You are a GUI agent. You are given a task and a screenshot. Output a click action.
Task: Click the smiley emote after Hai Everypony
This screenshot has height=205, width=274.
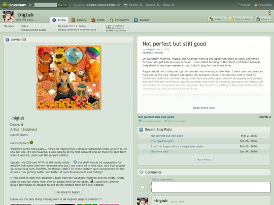(x=31, y=142)
